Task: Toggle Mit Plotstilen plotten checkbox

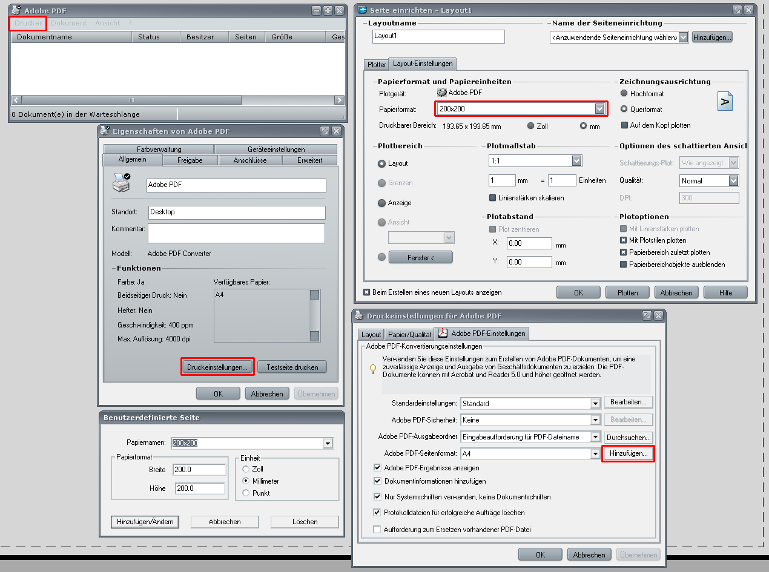Action: (x=624, y=240)
